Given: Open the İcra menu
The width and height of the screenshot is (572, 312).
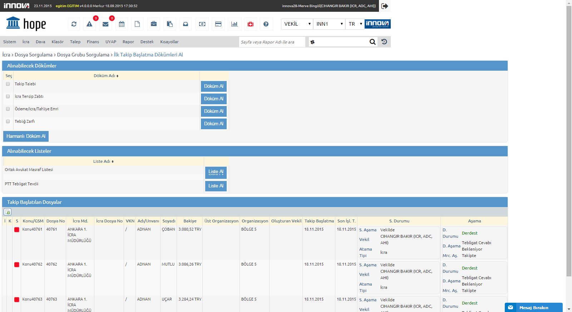Looking at the screenshot, I should pyautogui.click(x=26, y=42).
